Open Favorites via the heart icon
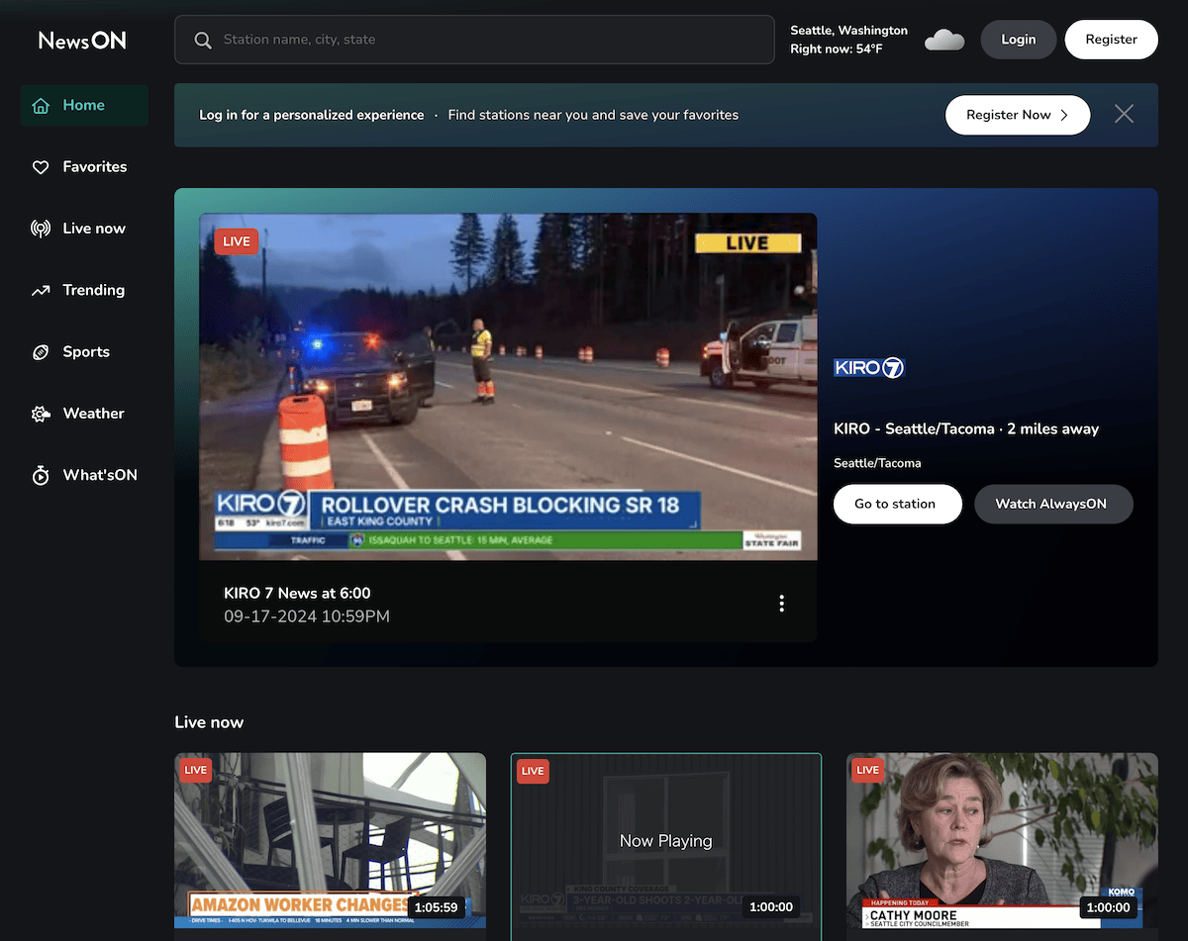Viewport: 1188px width, 941px height. pyautogui.click(x=41, y=167)
